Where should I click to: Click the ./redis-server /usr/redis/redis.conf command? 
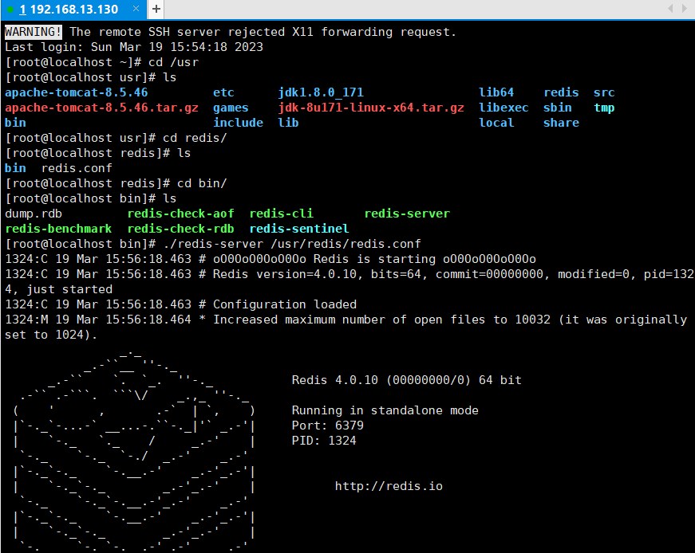(x=292, y=244)
